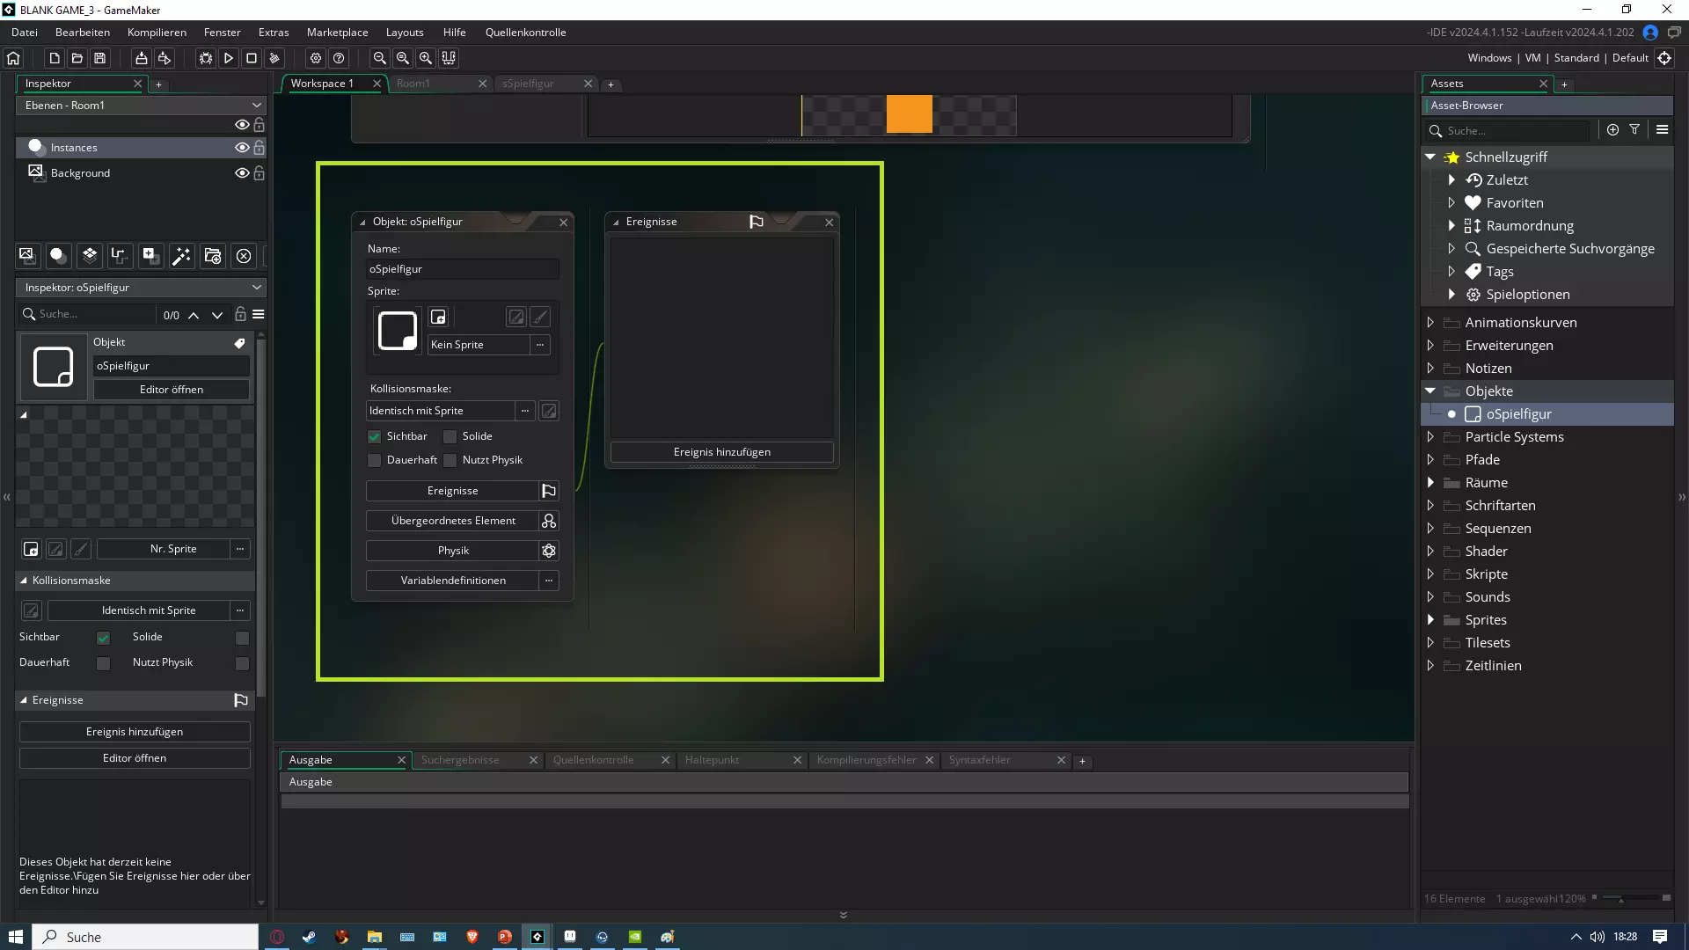Click the gear icon next to Physik button
Screen dimensions: 1689x950
tap(549, 551)
